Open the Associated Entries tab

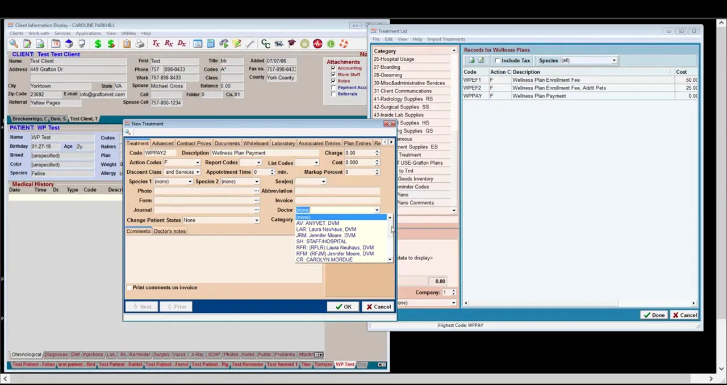coord(319,144)
